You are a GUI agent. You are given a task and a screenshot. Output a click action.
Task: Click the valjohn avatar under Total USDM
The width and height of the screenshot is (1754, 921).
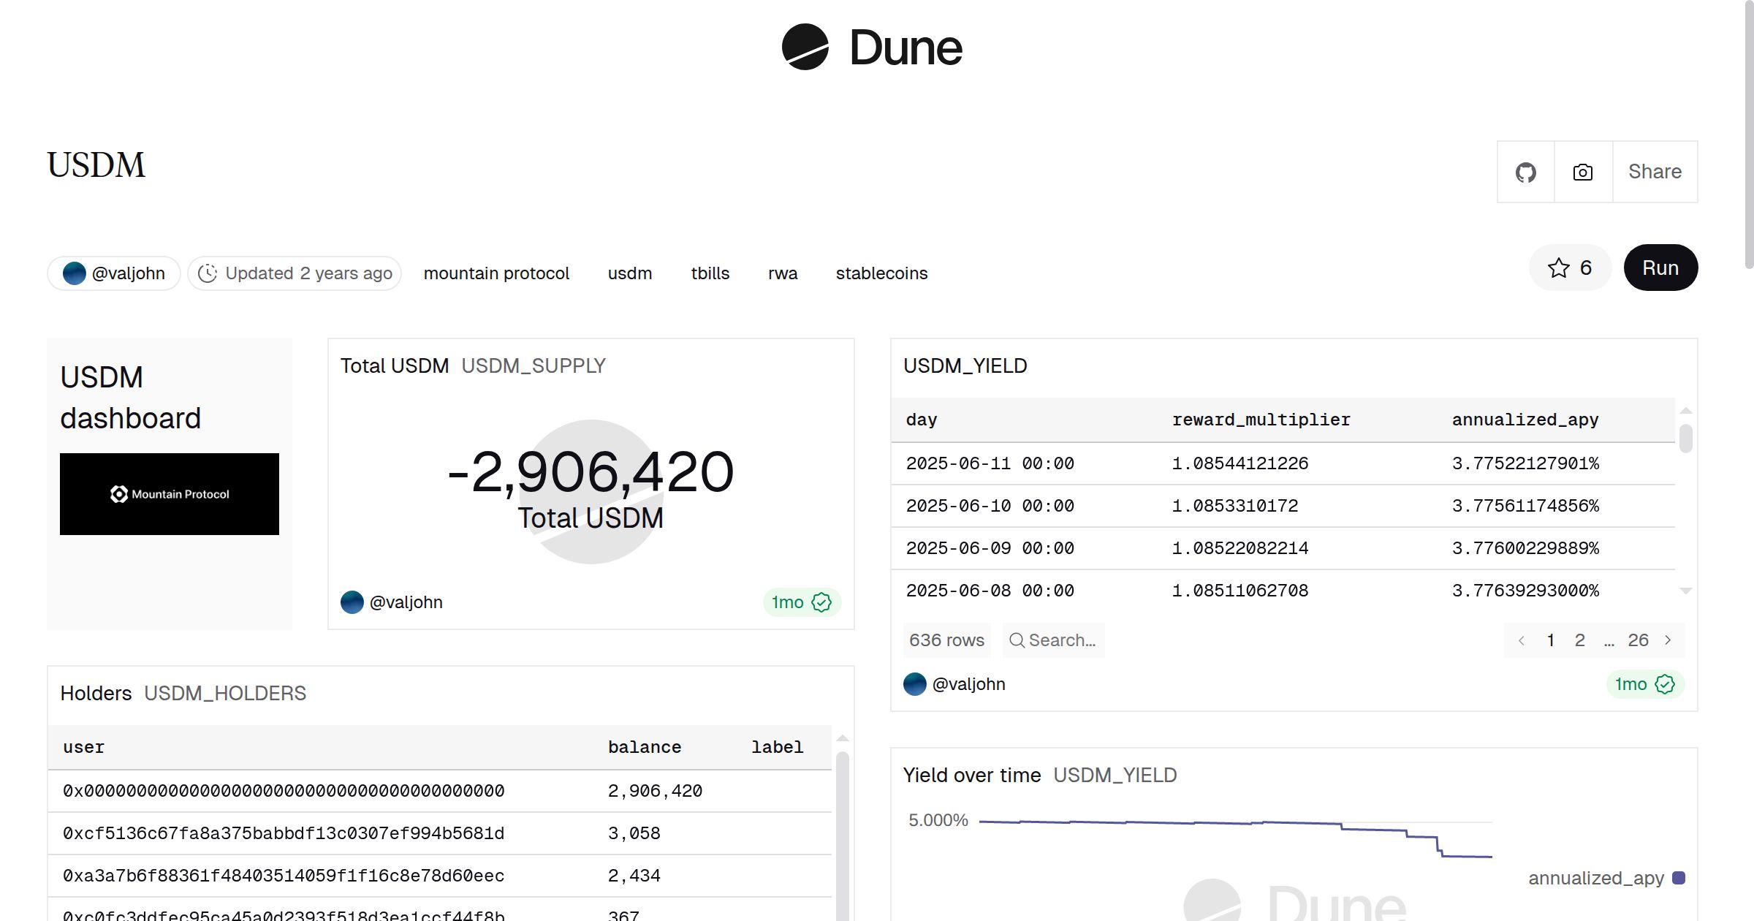[x=352, y=602]
